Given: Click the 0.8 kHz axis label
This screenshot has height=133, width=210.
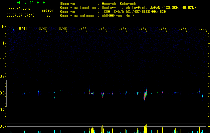Looking at the screenshot, I should (x=3, y=93).
